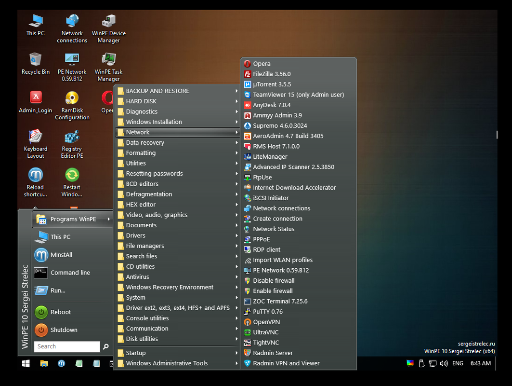
Task: Select Startup folder entry
Action: (x=177, y=353)
